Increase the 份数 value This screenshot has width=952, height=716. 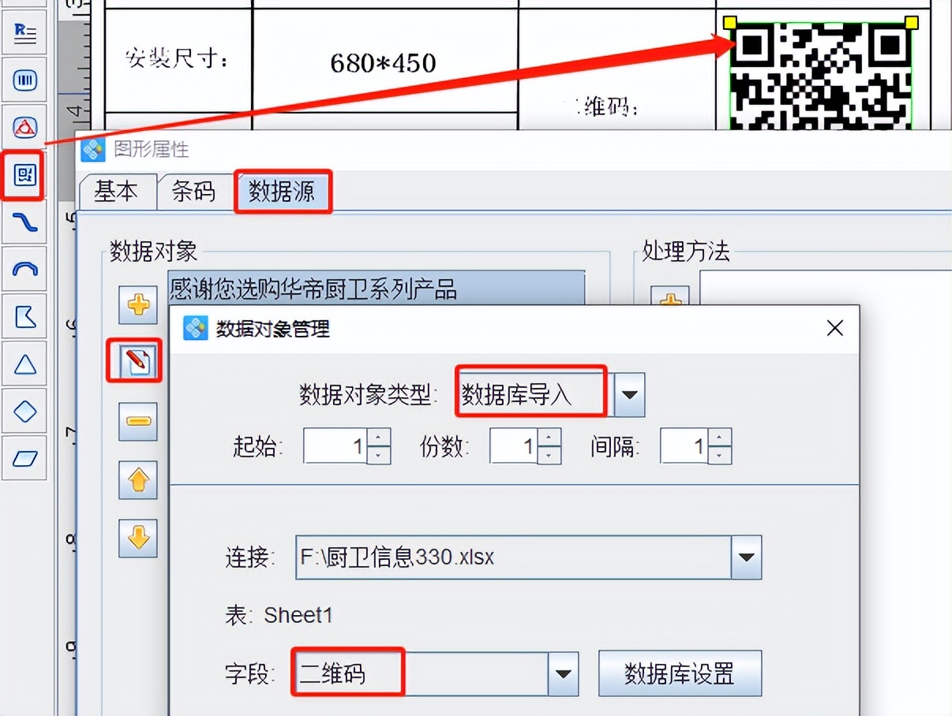pyautogui.click(x=550, y=438)
